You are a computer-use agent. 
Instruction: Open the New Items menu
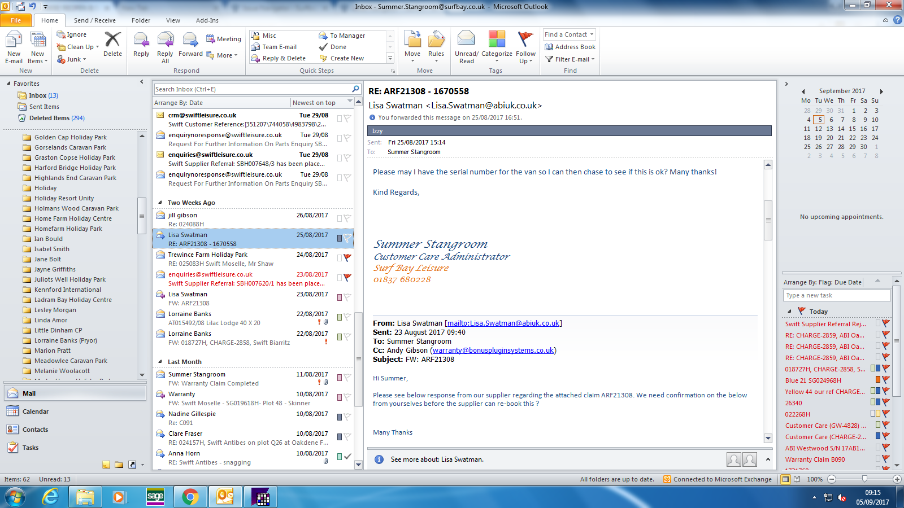coord(38,47)
